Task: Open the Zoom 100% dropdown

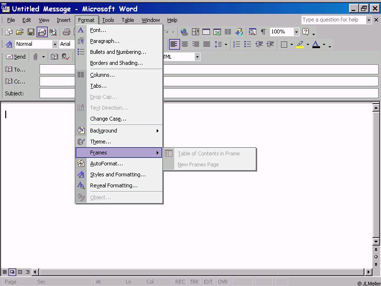Action: point(296,32)
